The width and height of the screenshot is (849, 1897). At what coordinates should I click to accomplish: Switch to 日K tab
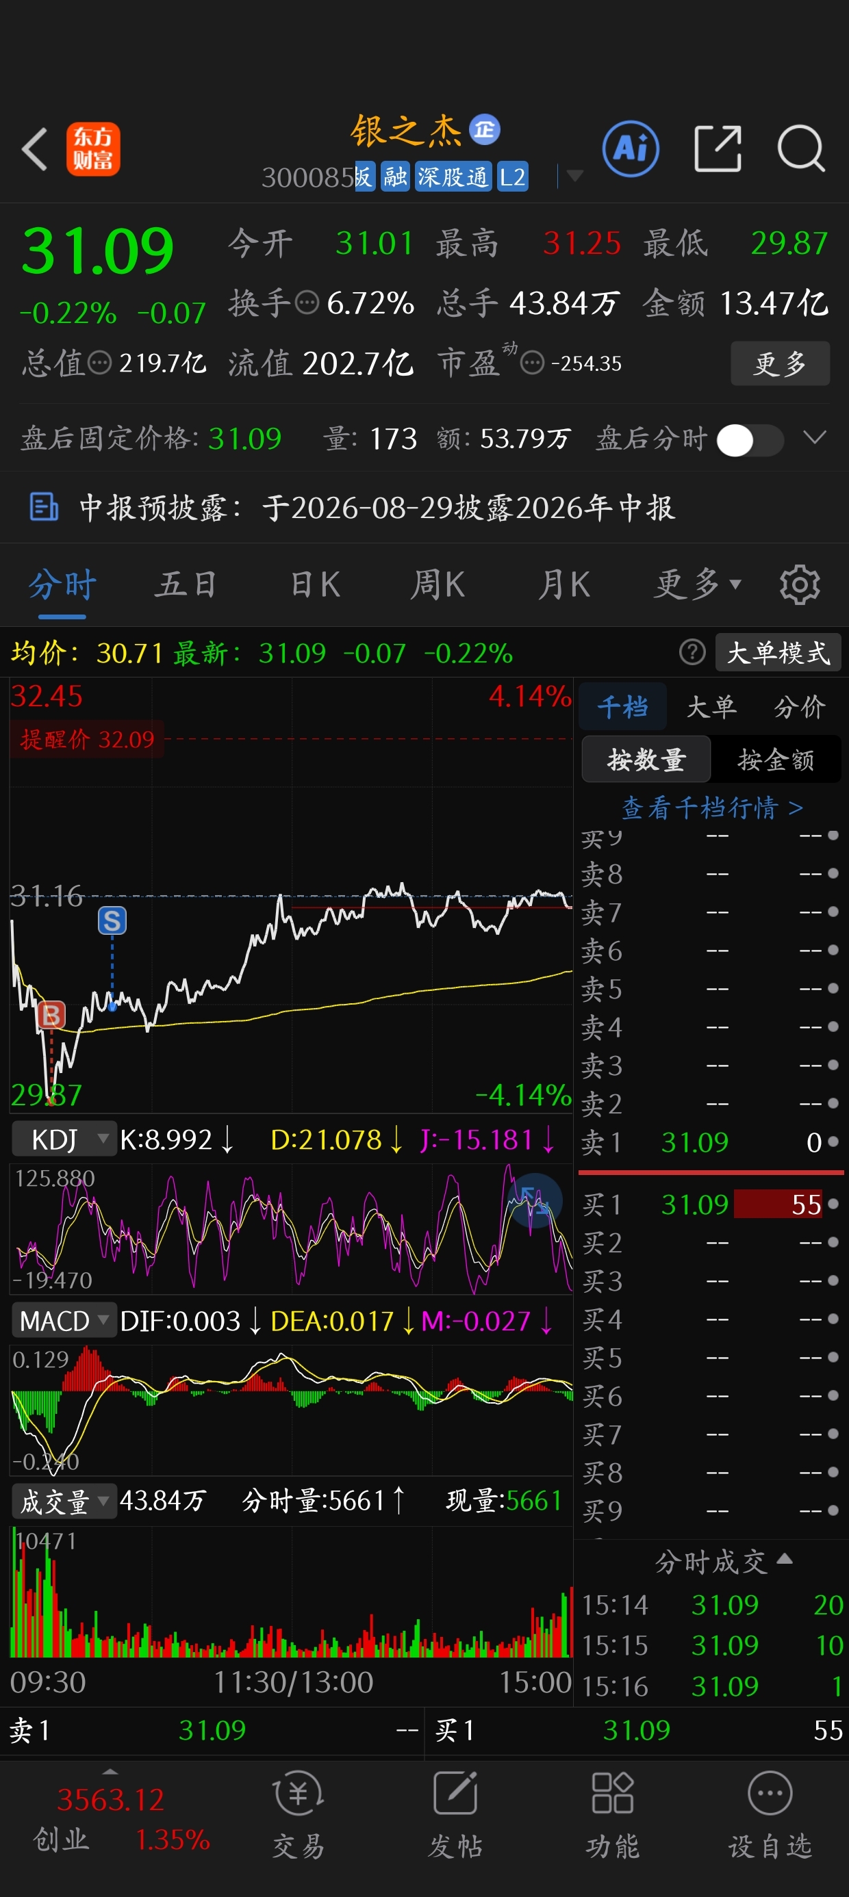pos(315,584)
